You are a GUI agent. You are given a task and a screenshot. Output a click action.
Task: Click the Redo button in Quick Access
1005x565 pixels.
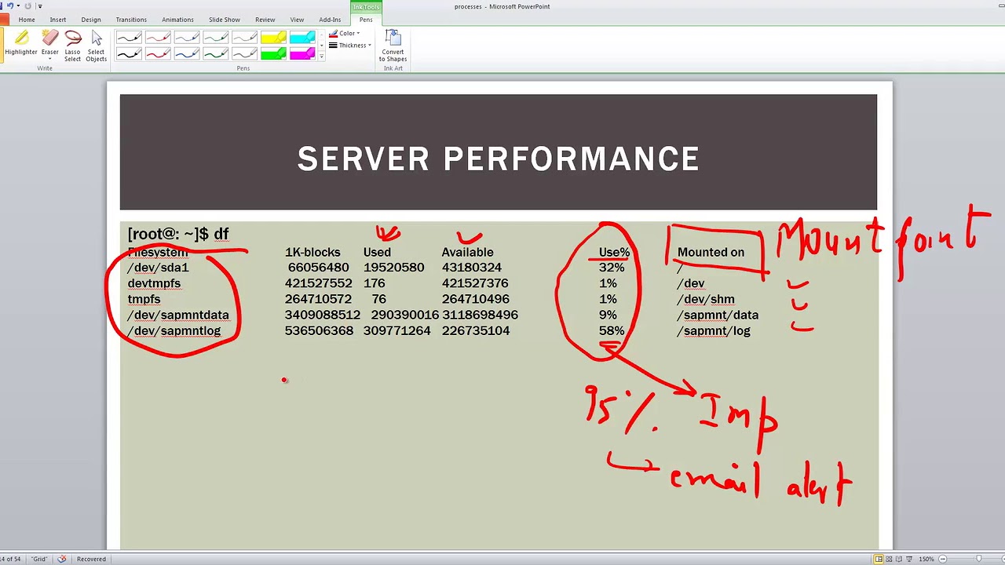tap(28, 6)
